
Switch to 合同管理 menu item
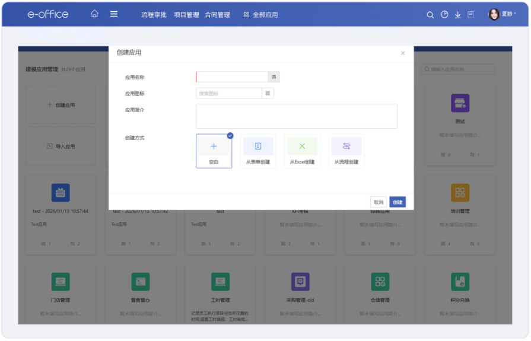pos(217,15)
